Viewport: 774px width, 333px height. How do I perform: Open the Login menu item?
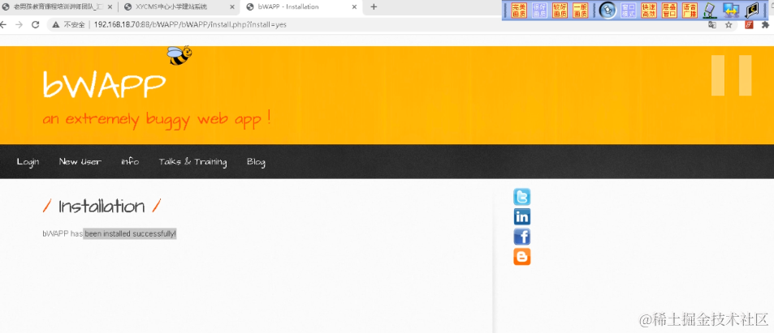(28, 161)
